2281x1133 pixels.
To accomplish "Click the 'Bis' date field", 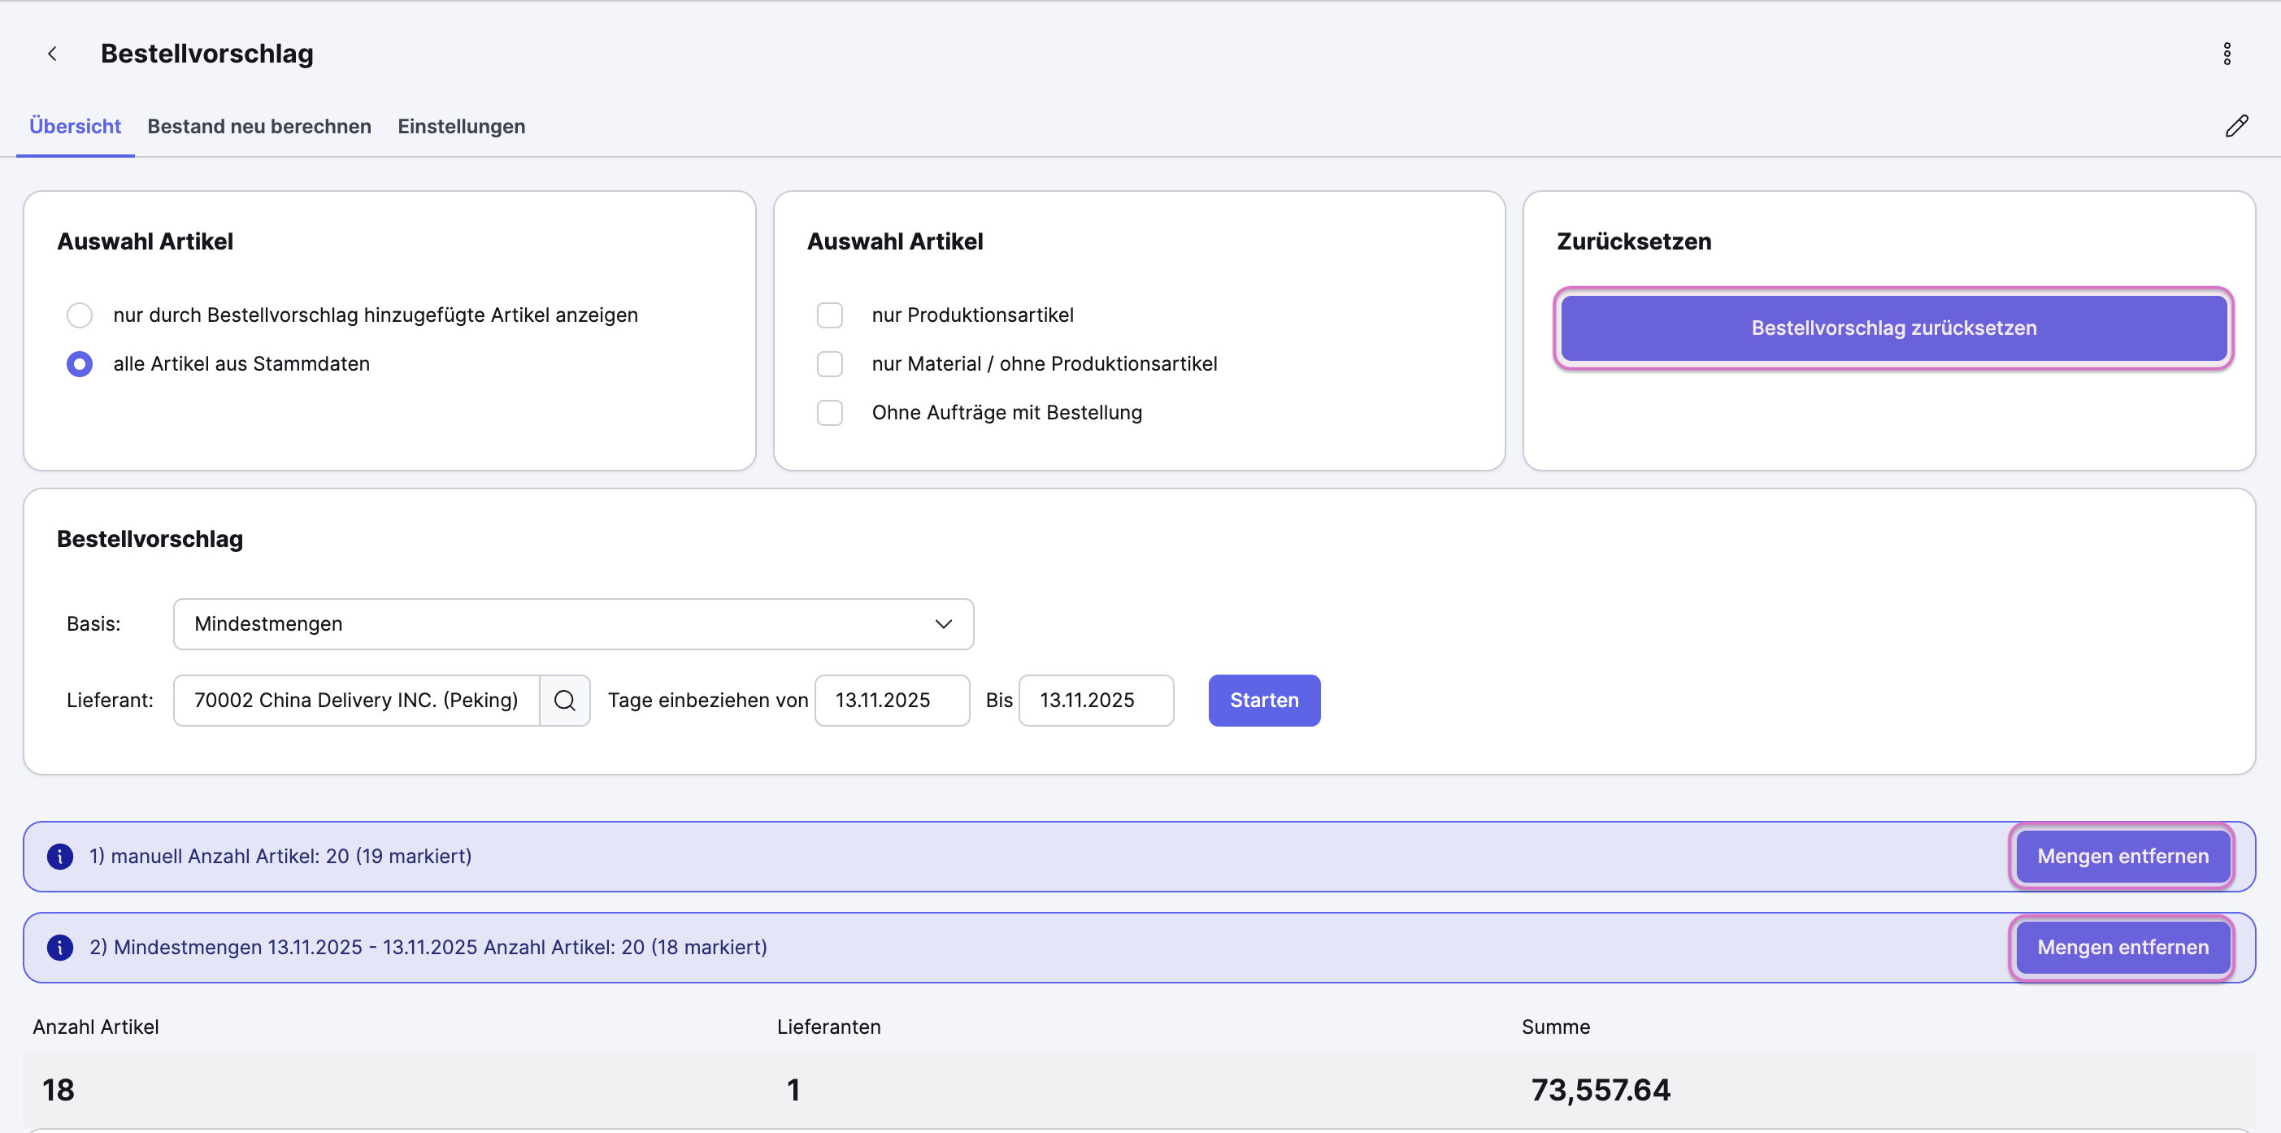I will pos(1095,700).
